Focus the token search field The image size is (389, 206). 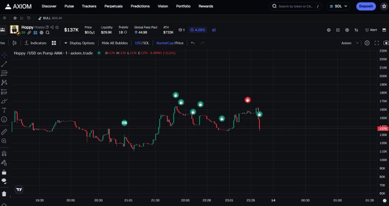coord(296,6)
